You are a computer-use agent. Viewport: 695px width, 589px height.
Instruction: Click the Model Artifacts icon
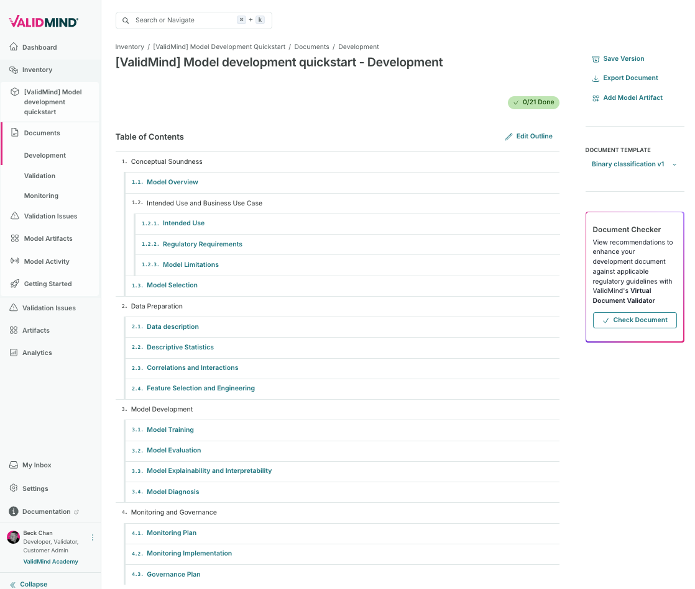pos(15,238)
